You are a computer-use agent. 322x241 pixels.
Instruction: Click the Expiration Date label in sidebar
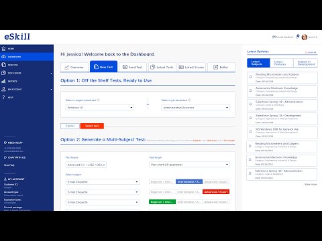click(13, 199)
